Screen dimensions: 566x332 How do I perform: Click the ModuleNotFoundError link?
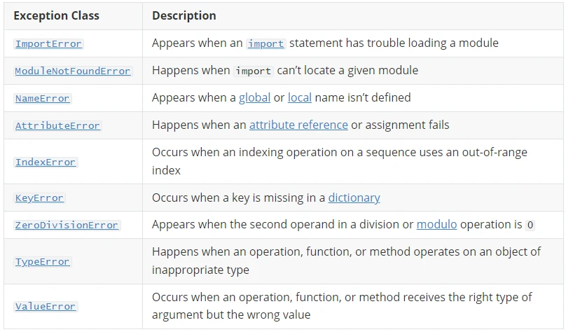click(73, 71)
